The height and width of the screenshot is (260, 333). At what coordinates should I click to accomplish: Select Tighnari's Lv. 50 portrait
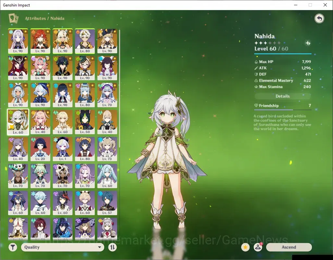[85, 122]
